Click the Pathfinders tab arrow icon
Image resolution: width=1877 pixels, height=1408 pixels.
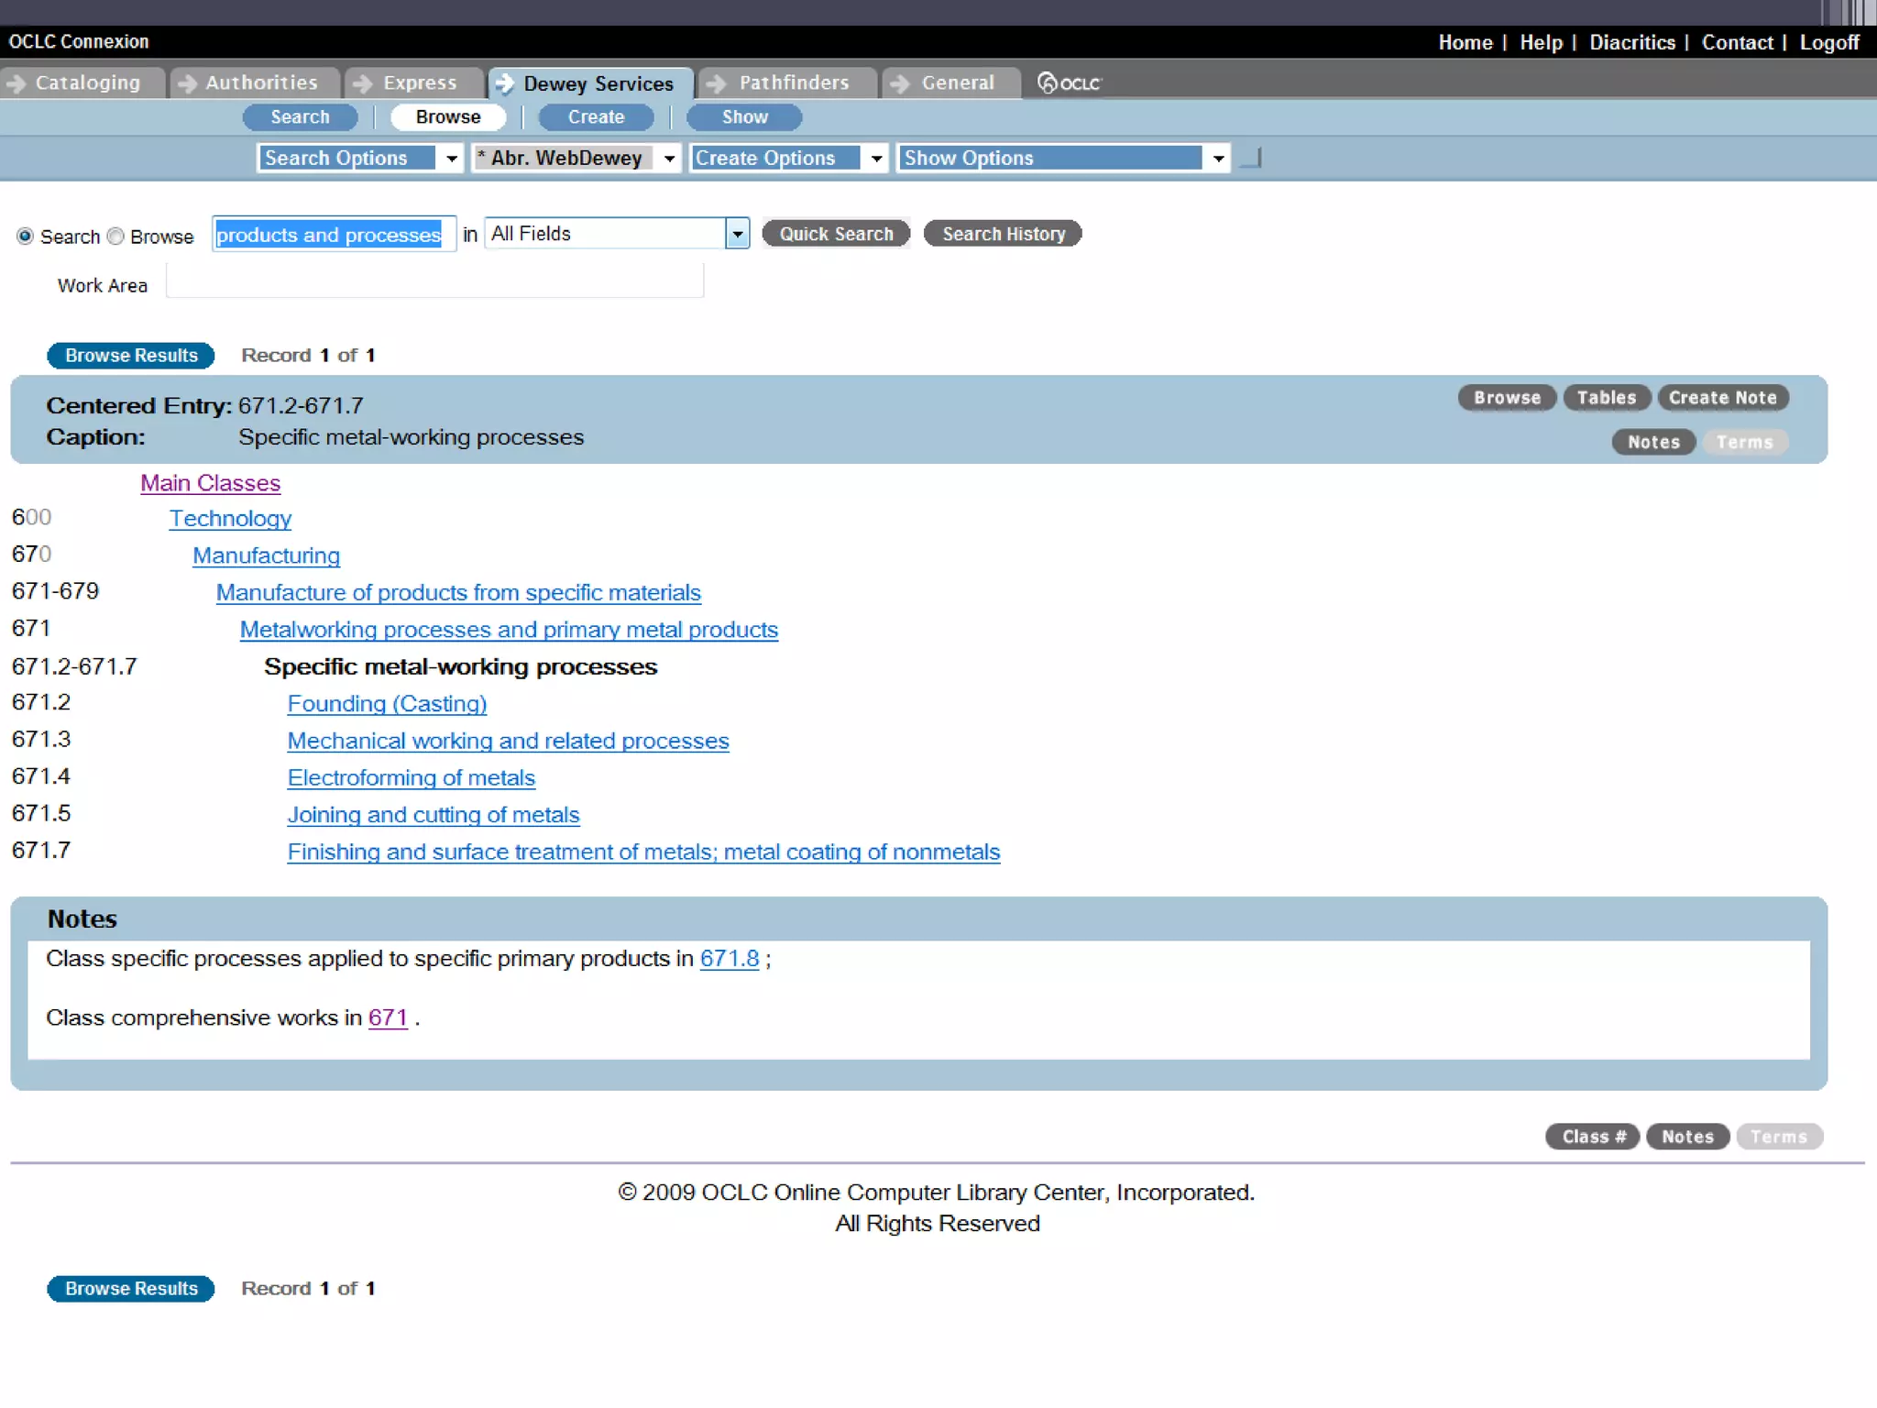point(716,83)
